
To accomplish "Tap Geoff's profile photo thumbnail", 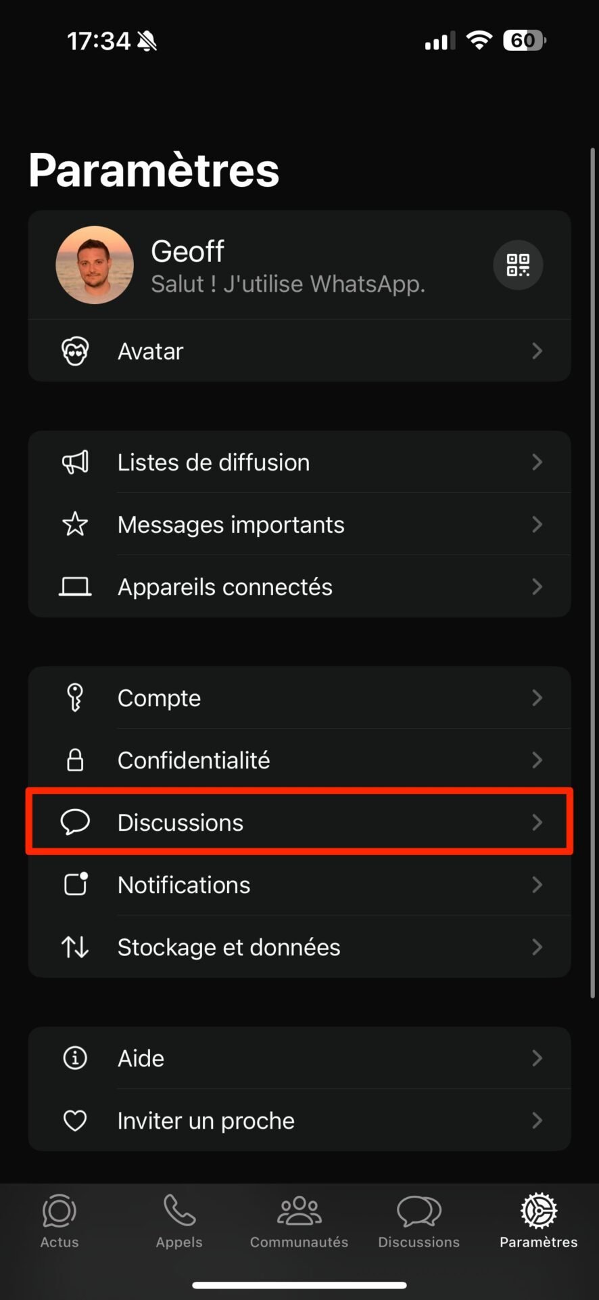I will [95, 265].
